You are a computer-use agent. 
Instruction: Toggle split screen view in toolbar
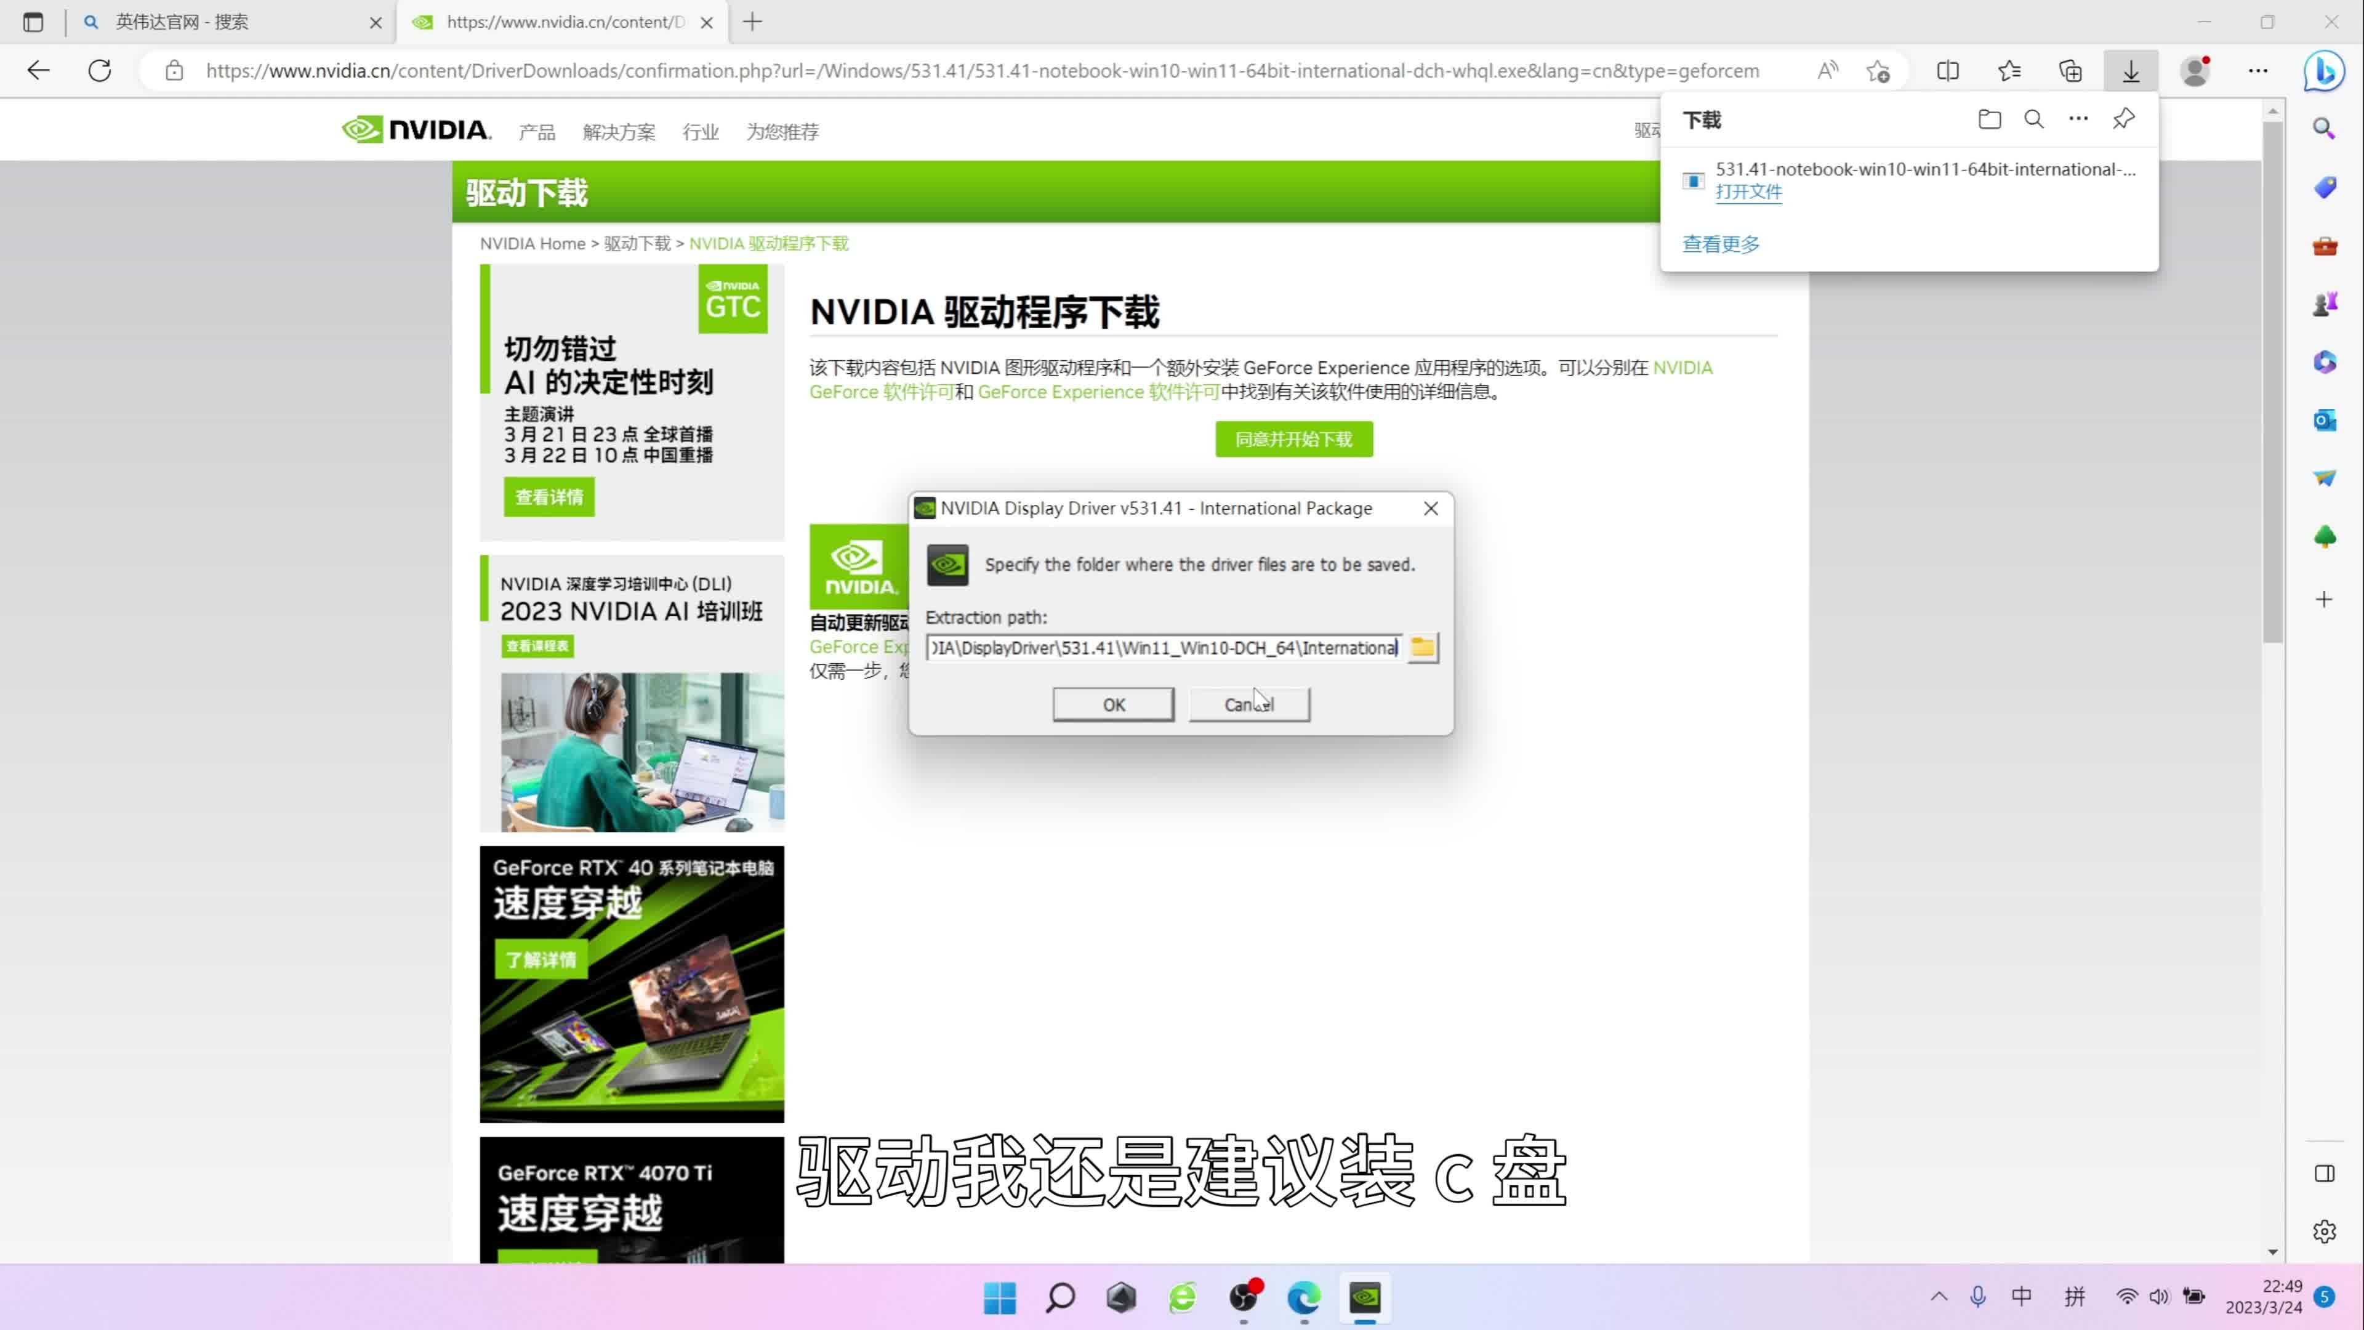[x=1947, y=71]
